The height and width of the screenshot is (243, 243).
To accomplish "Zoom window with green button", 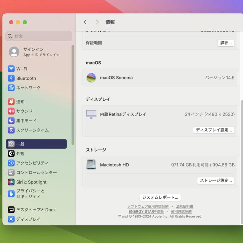I will pos(25,22).
